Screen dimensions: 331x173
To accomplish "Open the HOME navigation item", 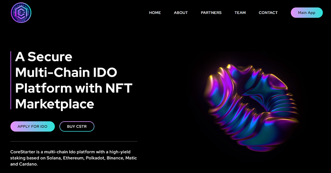I will point(155,12).
